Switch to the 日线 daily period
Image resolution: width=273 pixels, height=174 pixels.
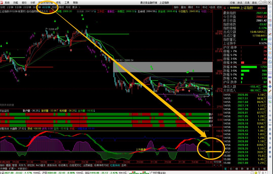coord(55,7)
